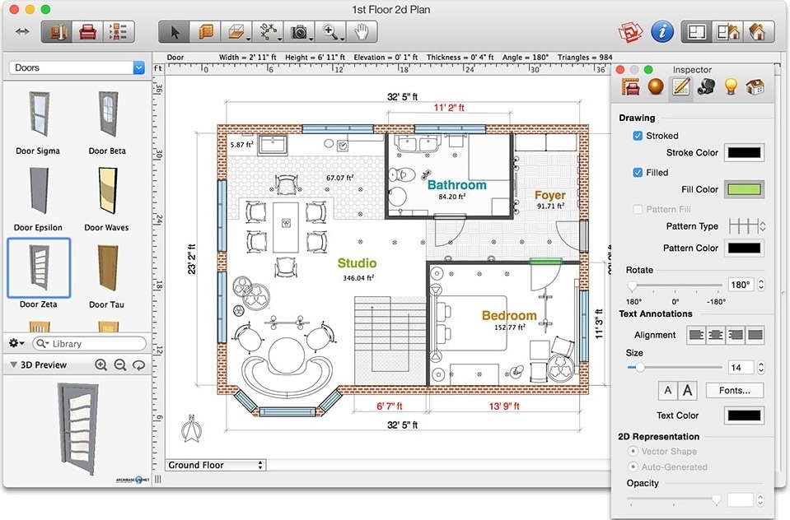790x520 pixels.
Task: Adjust the Opacity stepper
Action: tap(760, 500)
